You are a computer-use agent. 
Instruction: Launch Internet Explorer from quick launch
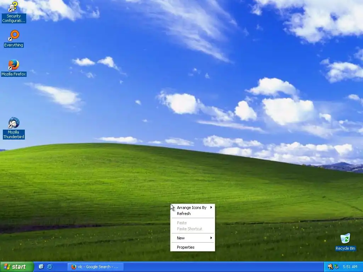pyautogui.click(x=50, y=267)
